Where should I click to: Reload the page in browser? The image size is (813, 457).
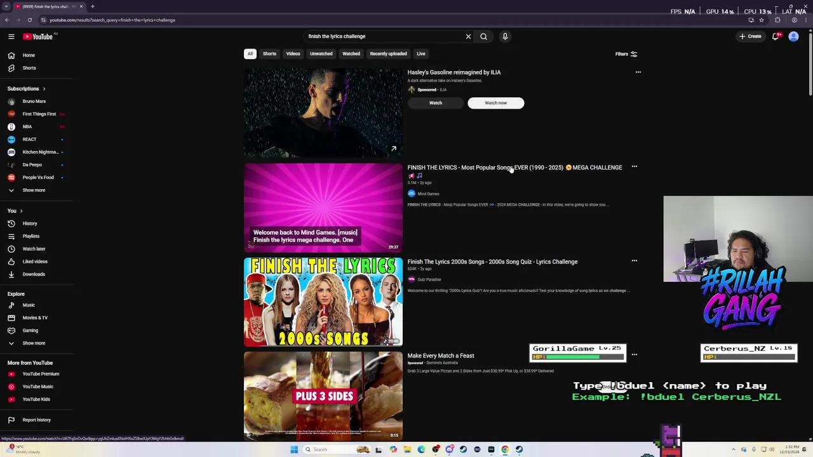click(x=29, y=20)
